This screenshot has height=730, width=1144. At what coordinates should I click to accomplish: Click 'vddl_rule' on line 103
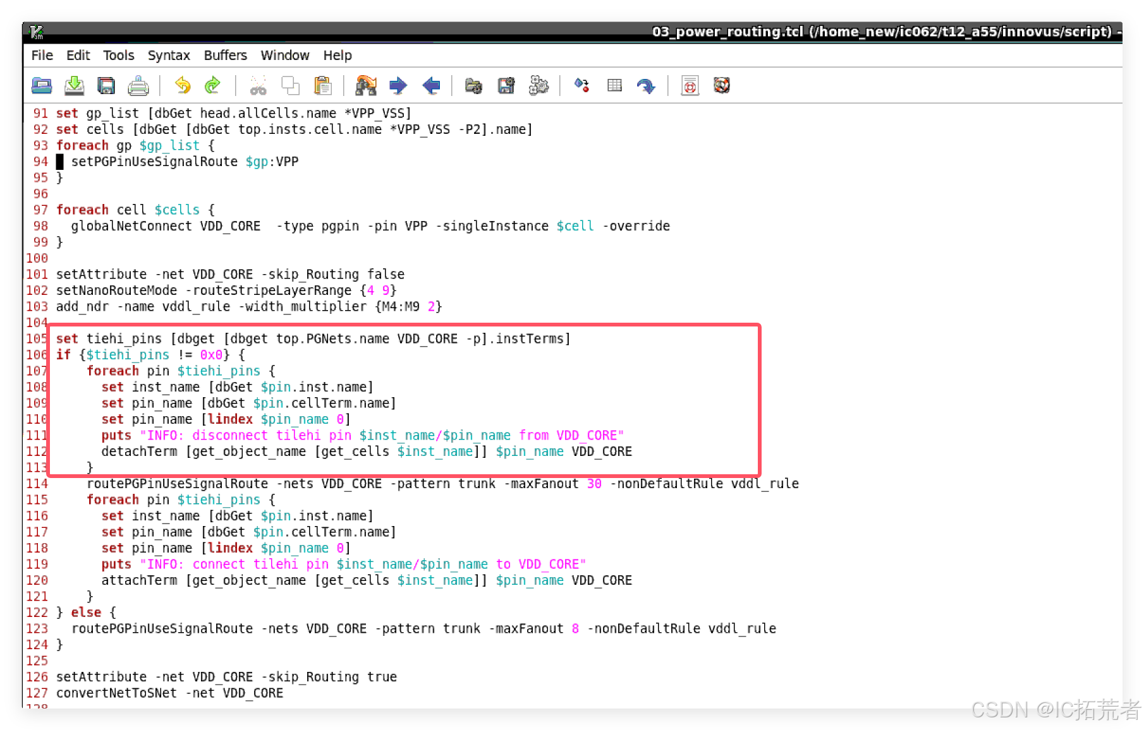click(x=196, y=306)
